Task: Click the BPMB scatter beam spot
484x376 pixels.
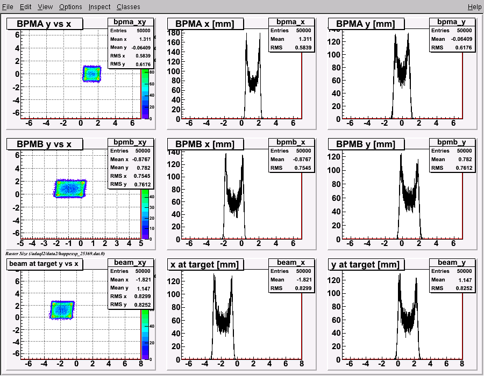Action: click(x=70, y=189)
